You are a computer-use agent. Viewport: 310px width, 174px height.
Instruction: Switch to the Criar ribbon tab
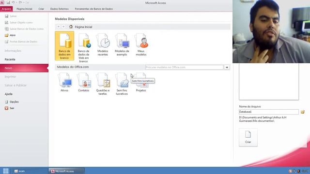pos(41,9)
